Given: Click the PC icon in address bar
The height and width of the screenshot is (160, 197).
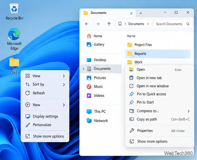Looking at the screenshot, I should point(120,24).
